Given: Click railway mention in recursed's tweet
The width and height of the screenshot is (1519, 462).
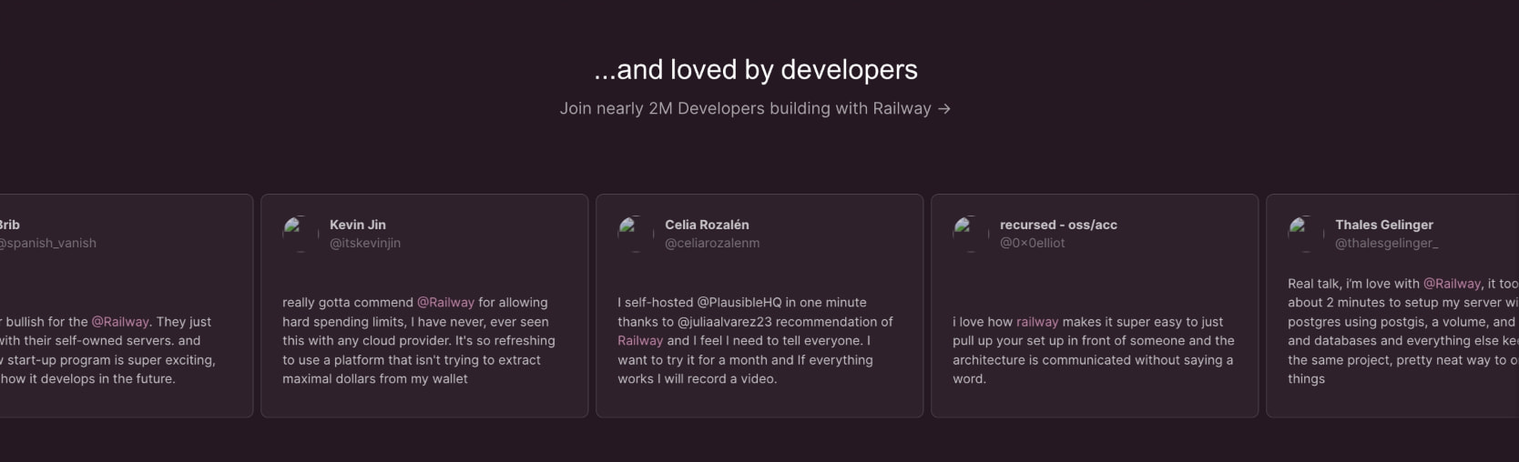Looking at the screenshot, I should [1037, 322].
